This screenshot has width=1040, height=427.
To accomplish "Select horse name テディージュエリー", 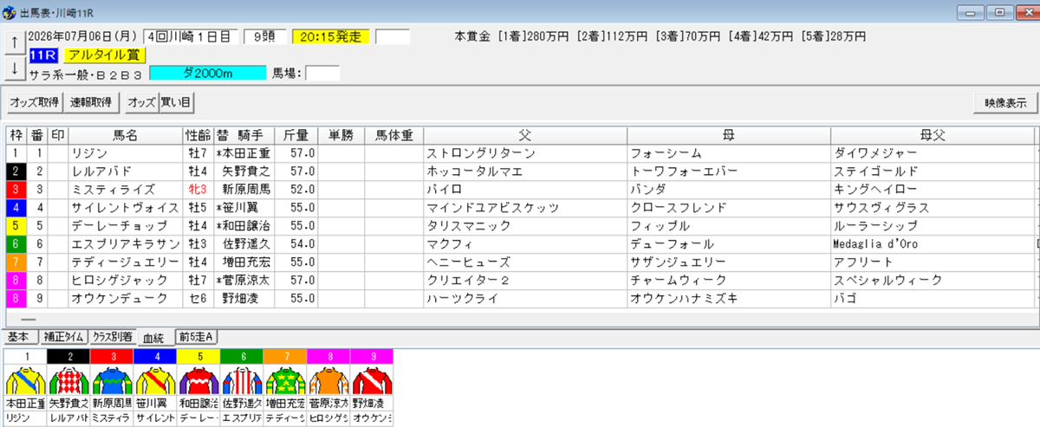I will point(125,261).
